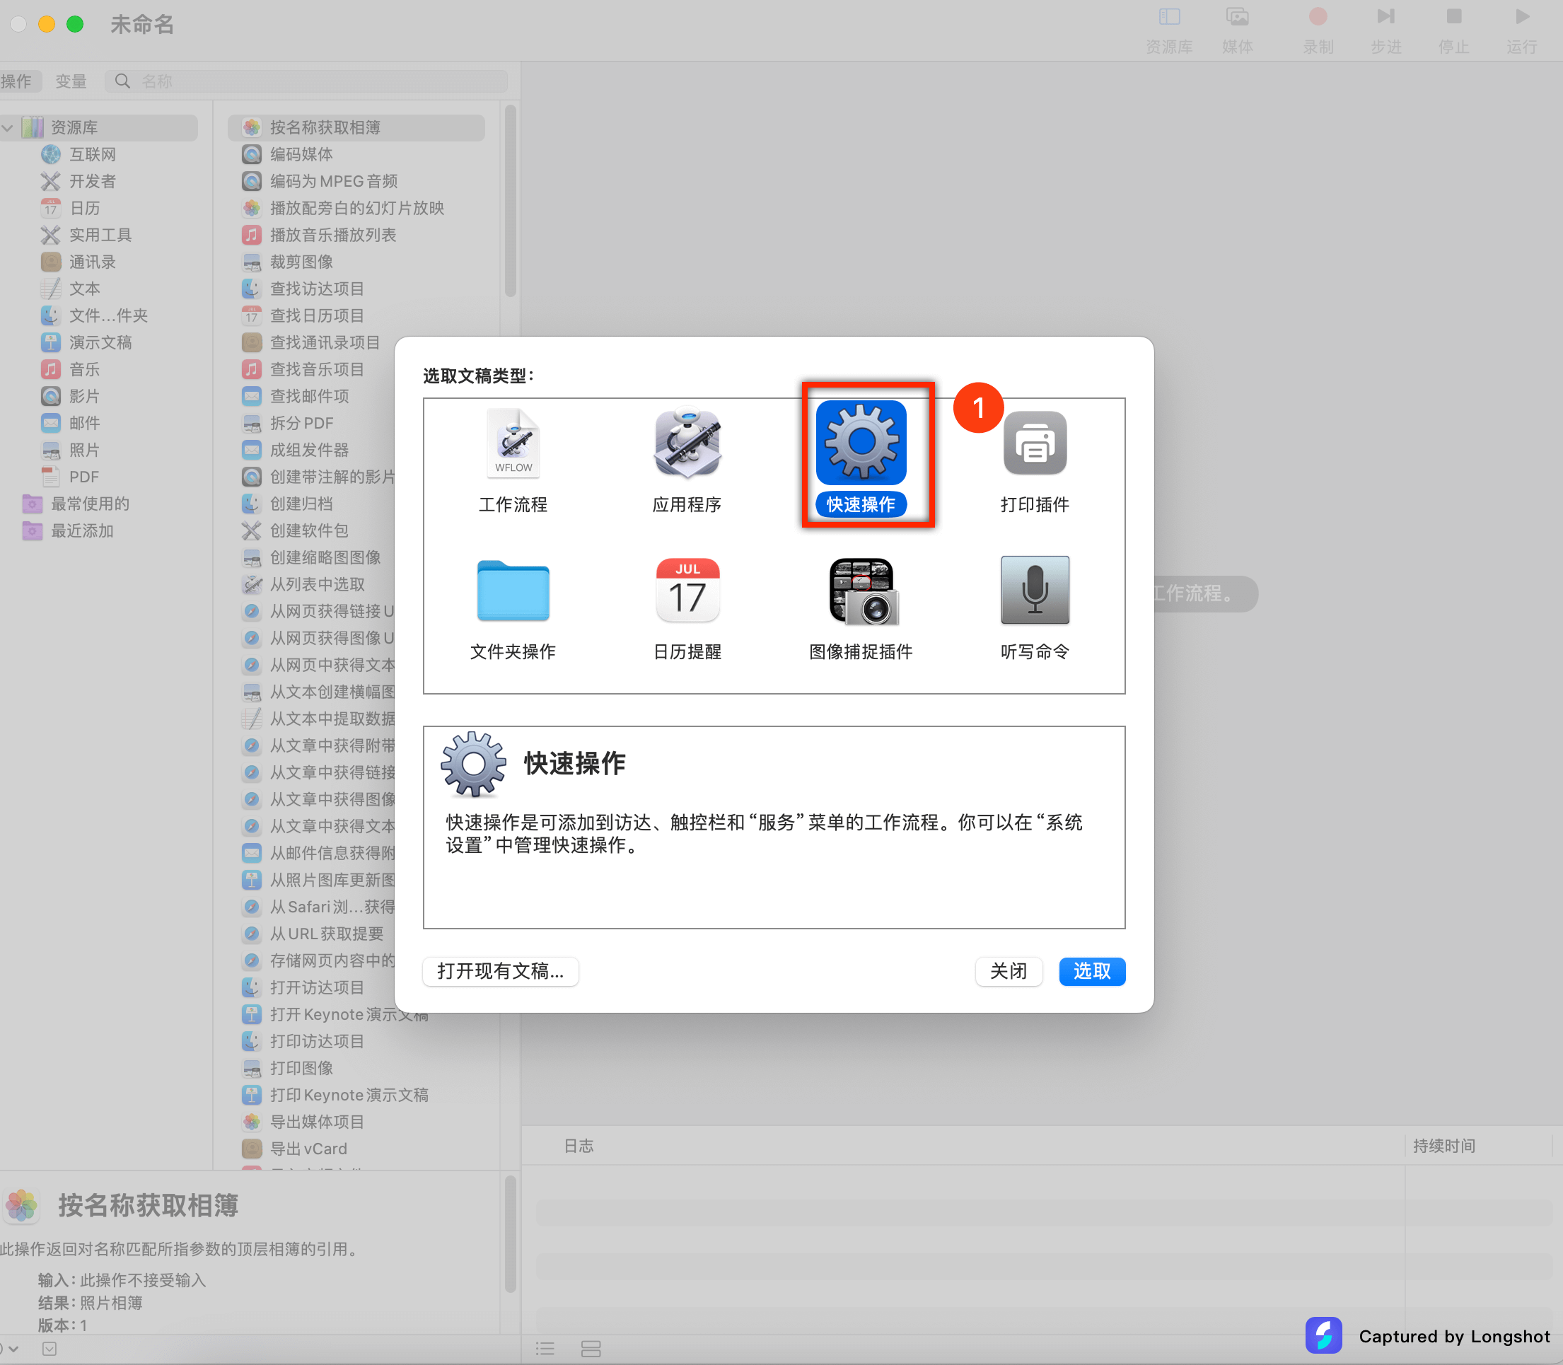Select the Workflow (工作流程) document type icon

click(x=513, y=444)
